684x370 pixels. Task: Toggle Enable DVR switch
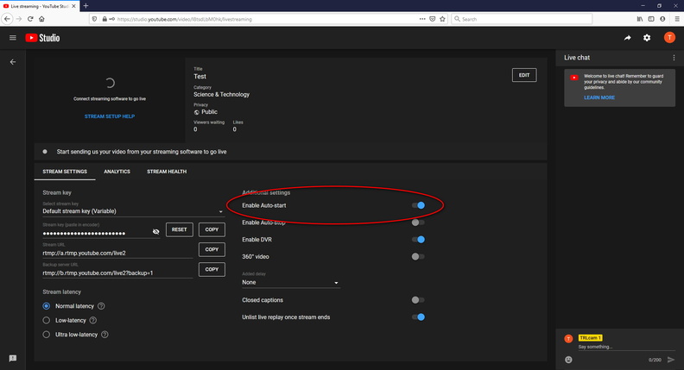[418, 239]
